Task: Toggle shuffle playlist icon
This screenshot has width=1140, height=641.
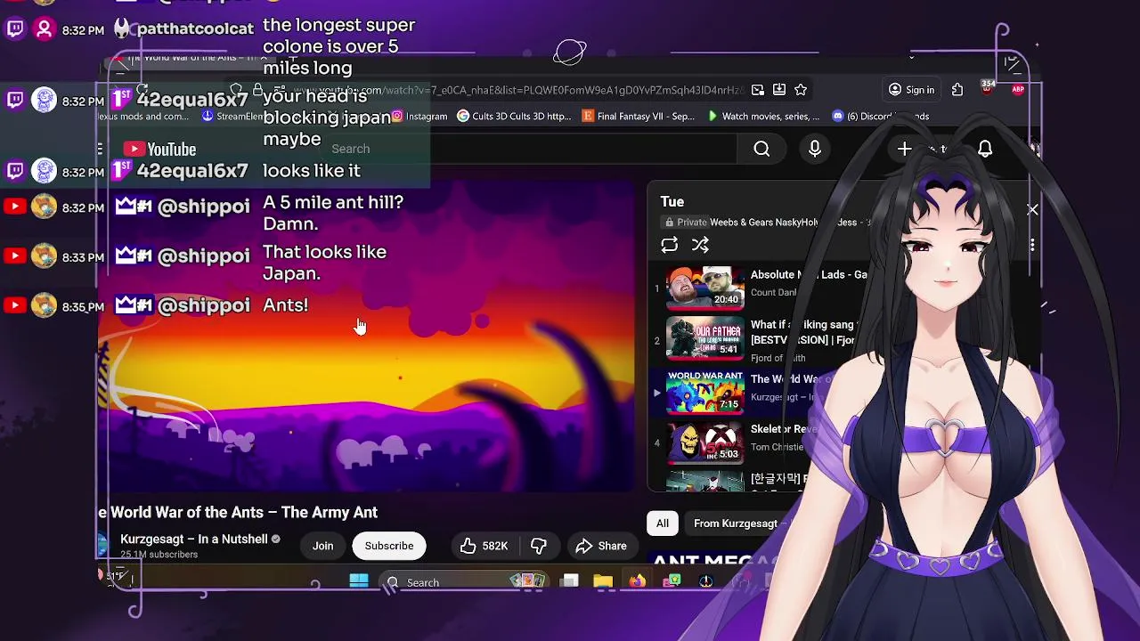Action: click(700, 245)
